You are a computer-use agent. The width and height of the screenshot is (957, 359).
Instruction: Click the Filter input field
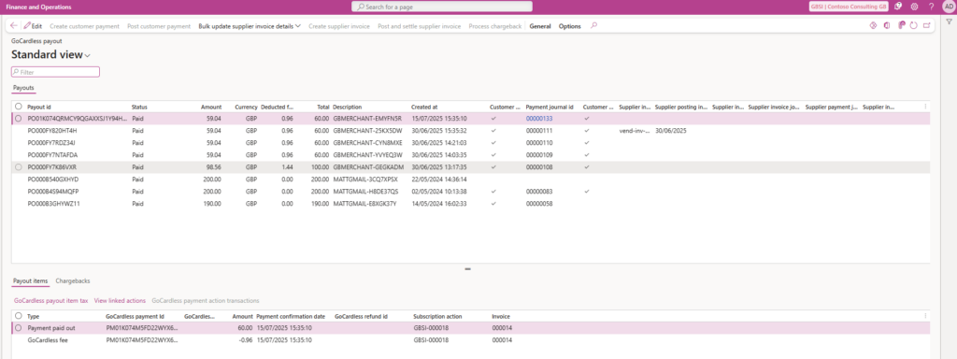[55, 72]
